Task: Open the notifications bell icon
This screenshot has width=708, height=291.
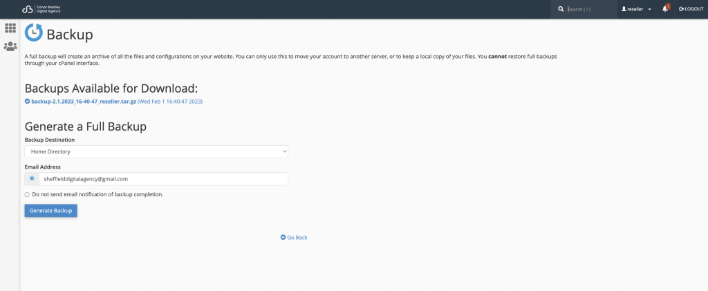Action: tap(665, 9)
